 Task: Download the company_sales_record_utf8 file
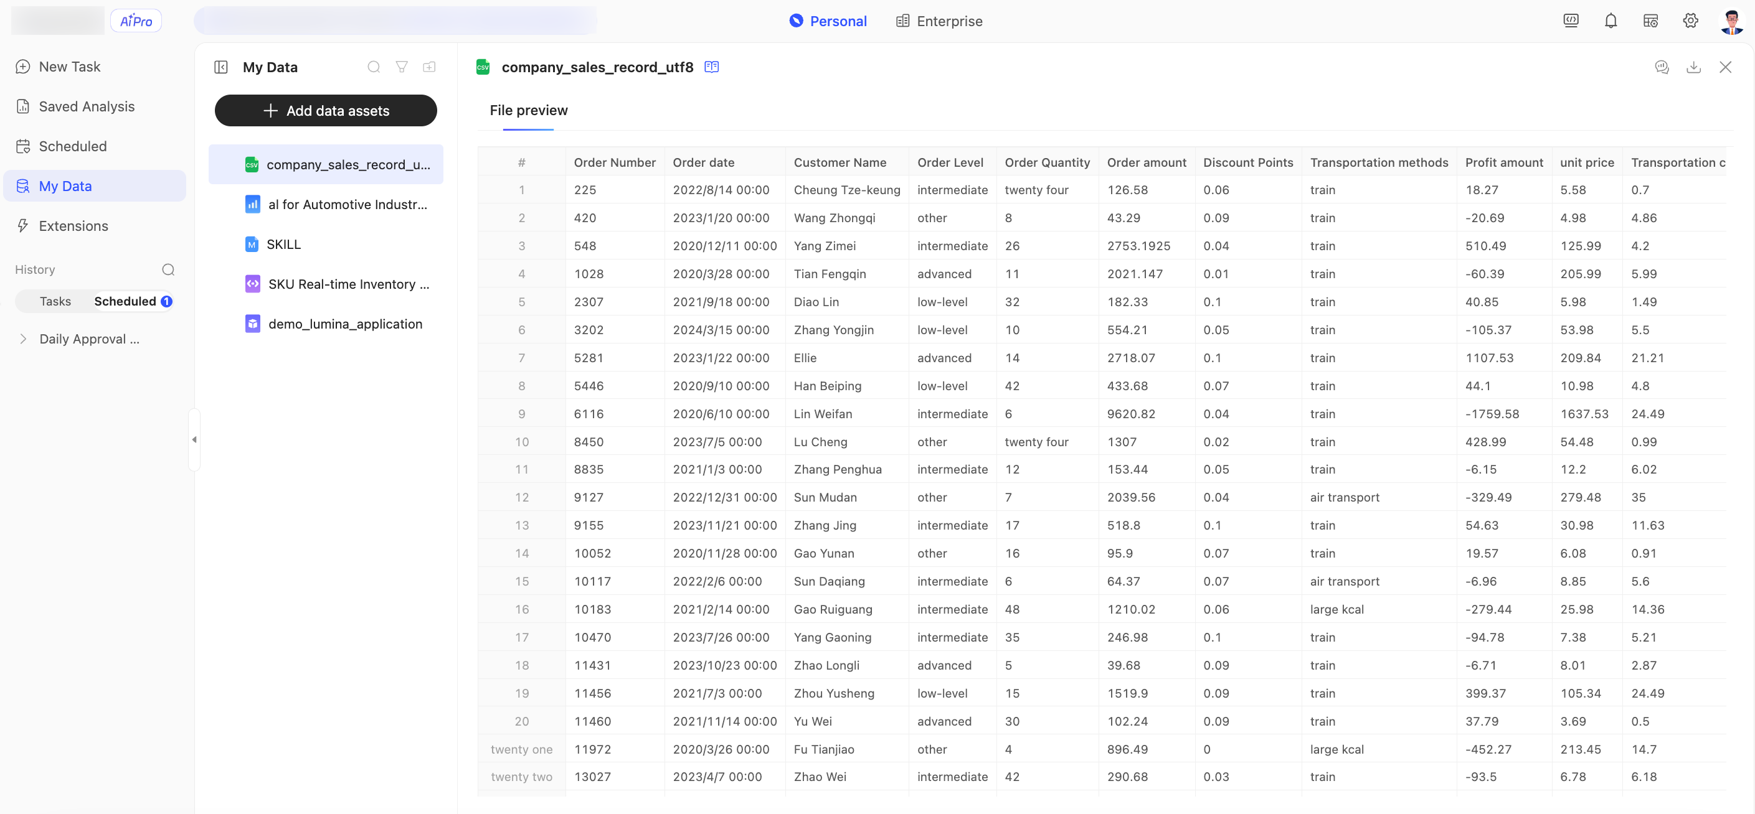tap(1693, 67)
